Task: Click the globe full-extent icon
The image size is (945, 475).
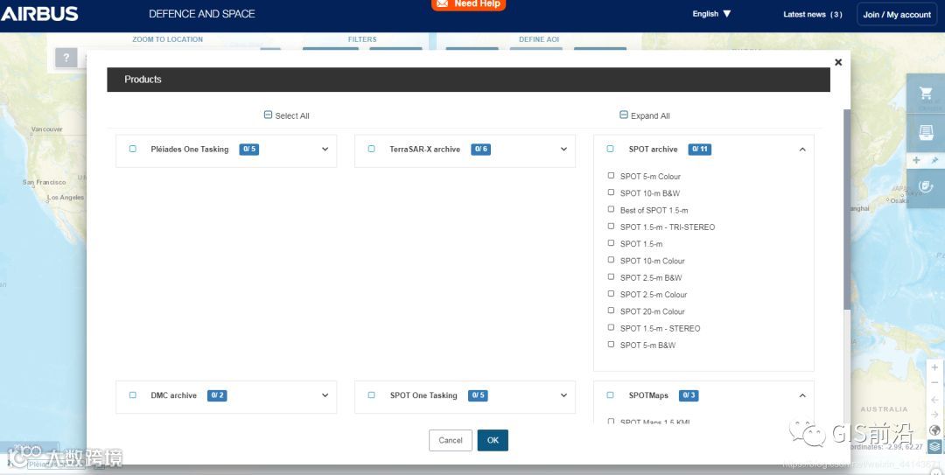Action: coord(934,430)
